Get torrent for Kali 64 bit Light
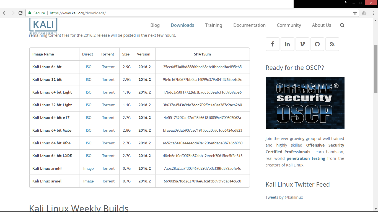The height and width of the screenshot is (212, 378). pos(108,92)
